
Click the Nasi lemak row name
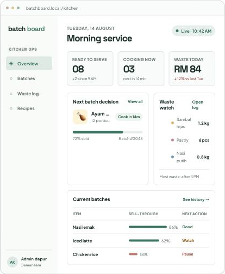tap(84, 227)
